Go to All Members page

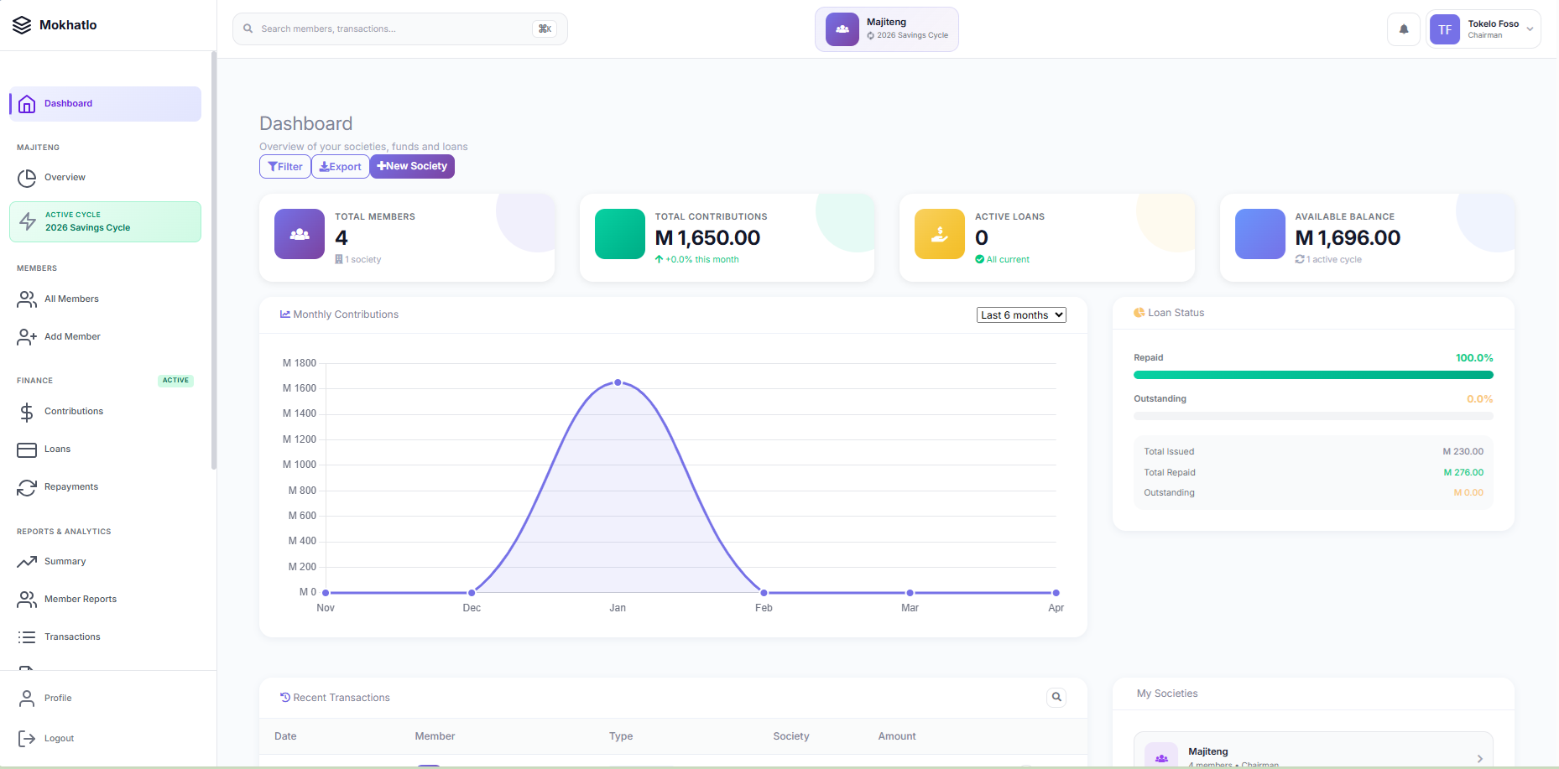click(71, 299)
